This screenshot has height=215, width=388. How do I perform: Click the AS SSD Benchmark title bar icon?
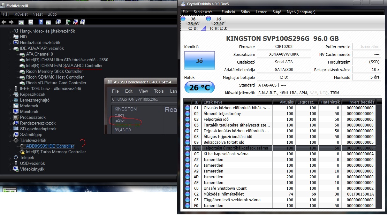click(x=109, y=82)
